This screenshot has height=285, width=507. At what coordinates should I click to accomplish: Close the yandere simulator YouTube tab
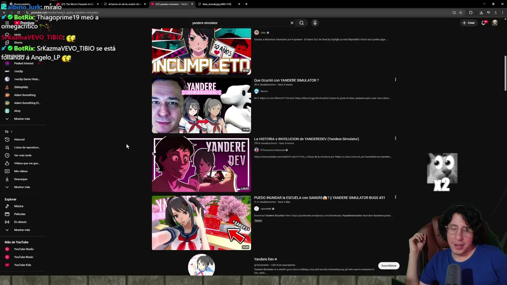point(192,4)
